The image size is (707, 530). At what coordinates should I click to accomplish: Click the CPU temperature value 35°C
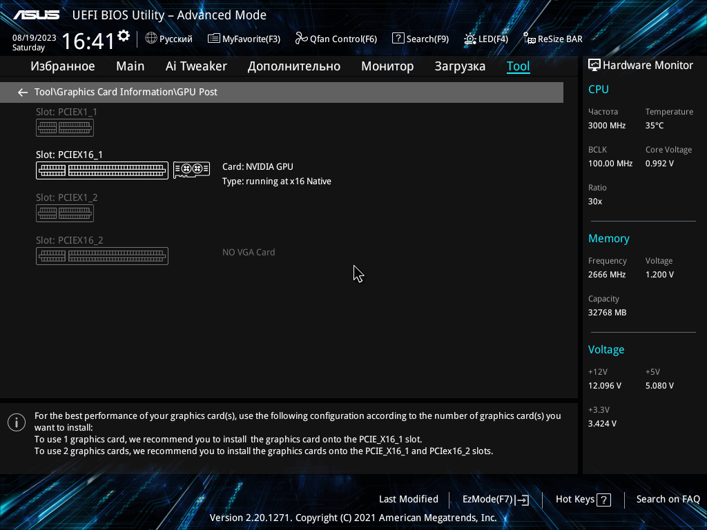tap(655, 126)
